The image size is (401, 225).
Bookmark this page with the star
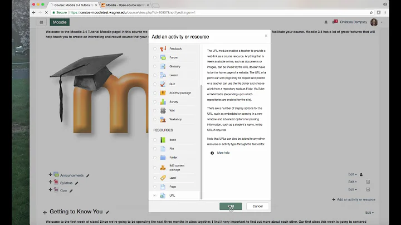[371, 12]
